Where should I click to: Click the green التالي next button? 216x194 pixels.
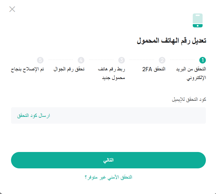(x=108, y=160)
